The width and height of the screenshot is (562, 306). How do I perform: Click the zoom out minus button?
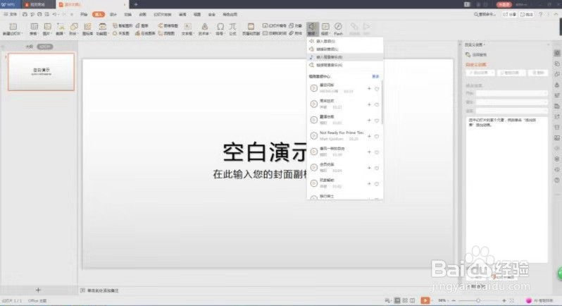click(454, 300)
